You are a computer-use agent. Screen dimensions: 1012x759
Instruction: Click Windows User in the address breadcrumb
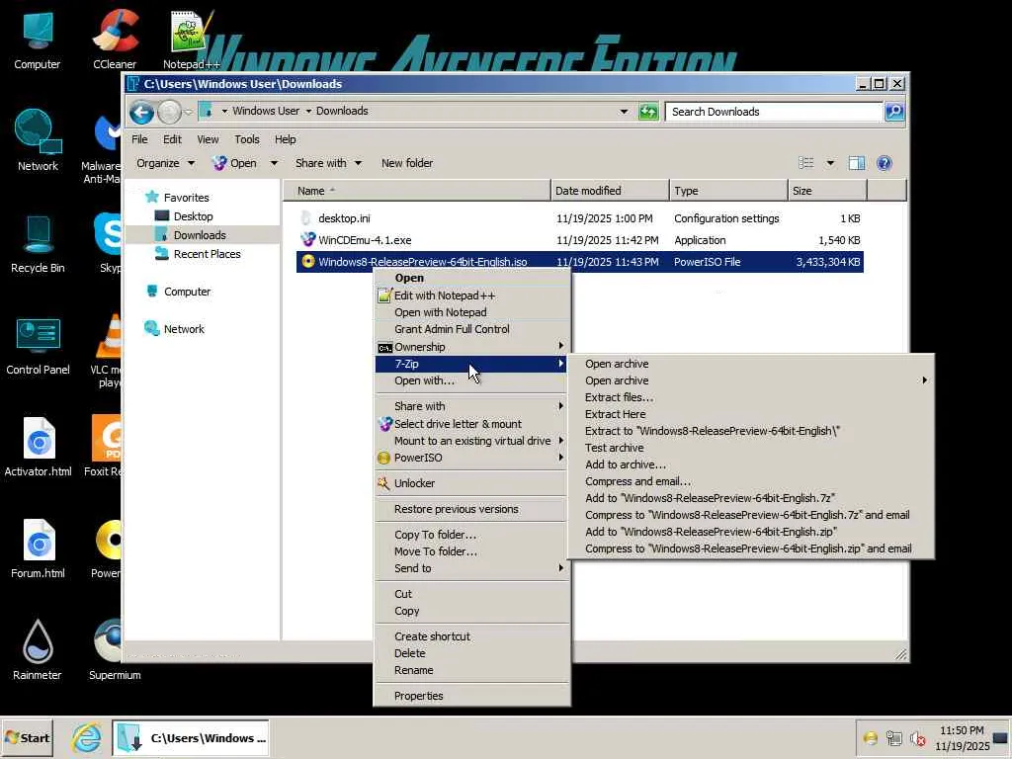(265, 111)
